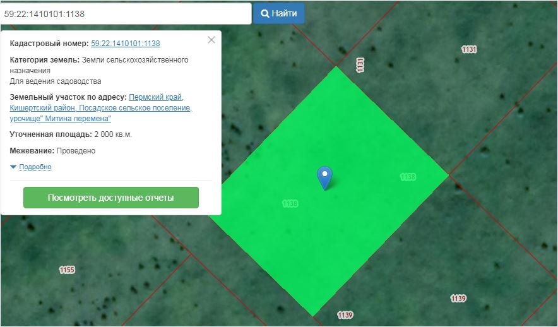Click the 1139 label in lower right parcel
Screen dimensions: 558x327
pyautogui.click(x=458, y=298)
